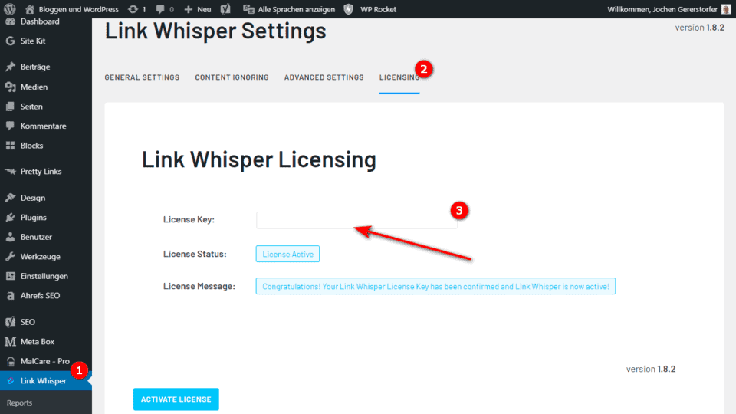This screenshot has width=736, height=414.
Task: Click the Meta Box M icon in the sidebar
Action: point(10,342)
